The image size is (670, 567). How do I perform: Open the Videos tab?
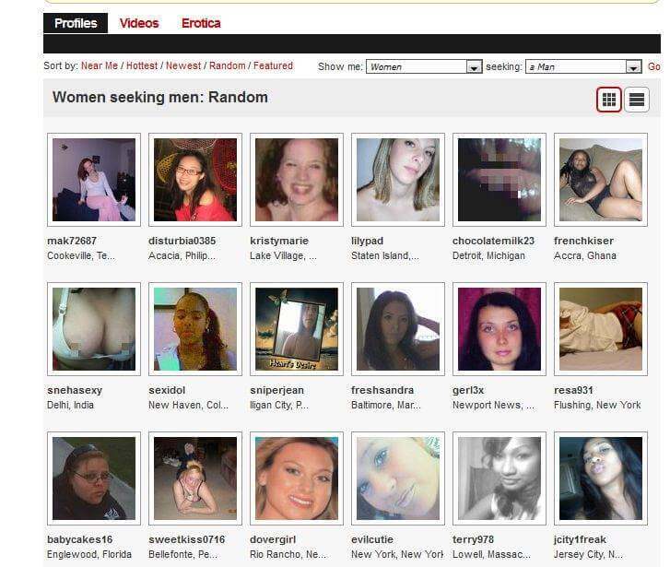(x=139, y=23)
